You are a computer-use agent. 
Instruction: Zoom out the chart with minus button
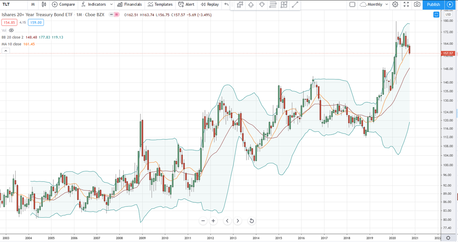click(203, 221)
